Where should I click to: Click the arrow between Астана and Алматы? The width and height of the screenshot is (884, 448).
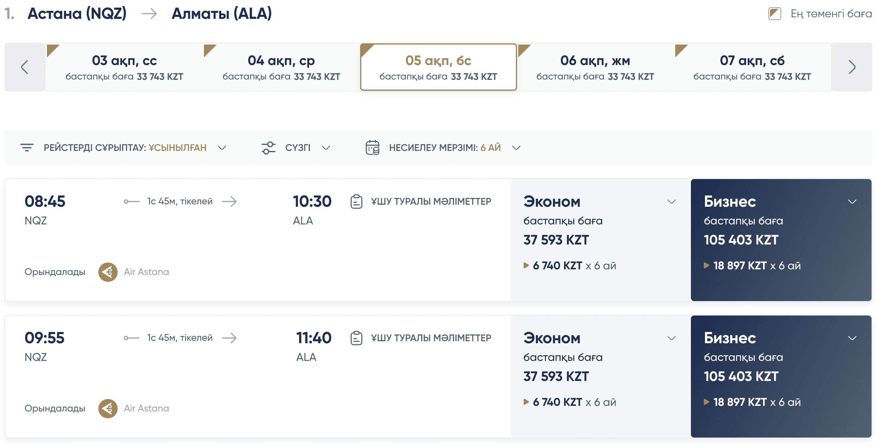pos(150,14)
